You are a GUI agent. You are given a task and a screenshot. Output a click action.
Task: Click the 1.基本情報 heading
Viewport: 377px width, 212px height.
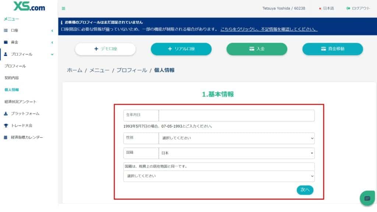coord(218,94)
